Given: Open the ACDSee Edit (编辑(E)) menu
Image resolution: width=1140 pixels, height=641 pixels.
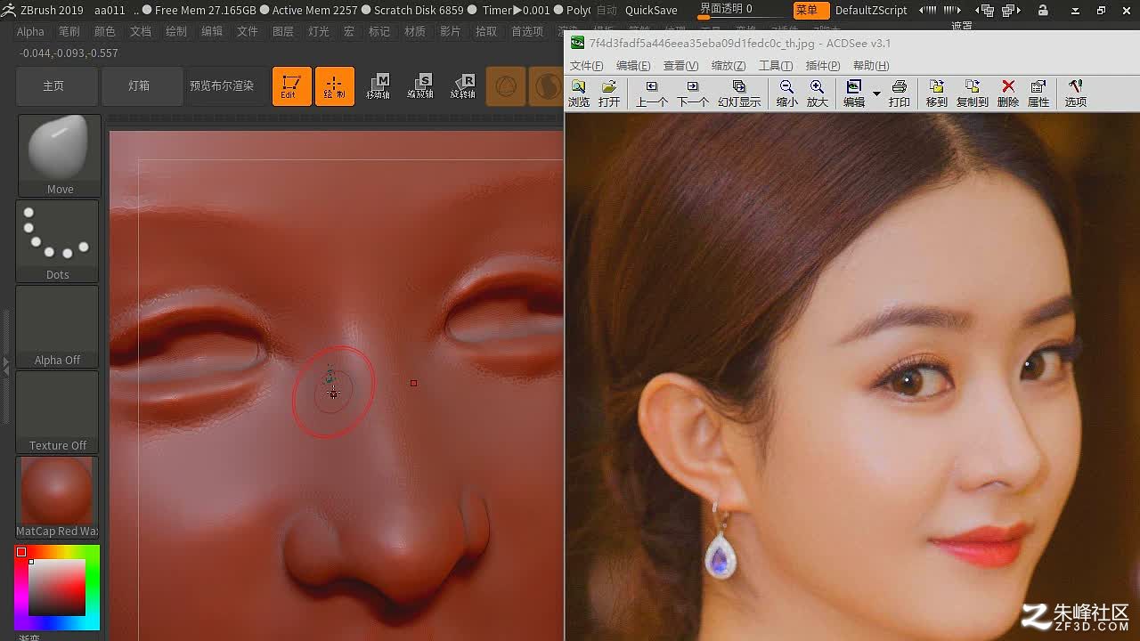Looking at the screenshot, I should click(x=633, y=66).
